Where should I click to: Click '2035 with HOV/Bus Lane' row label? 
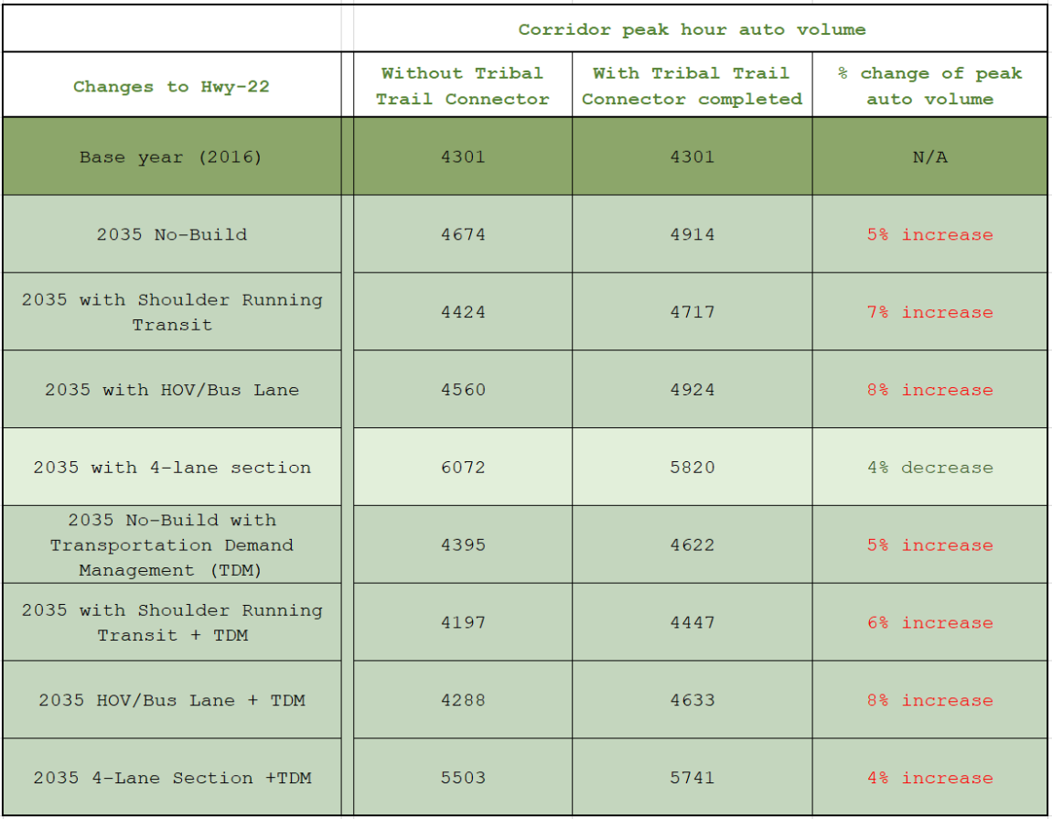pyautogui.click(x=172, y=390)
